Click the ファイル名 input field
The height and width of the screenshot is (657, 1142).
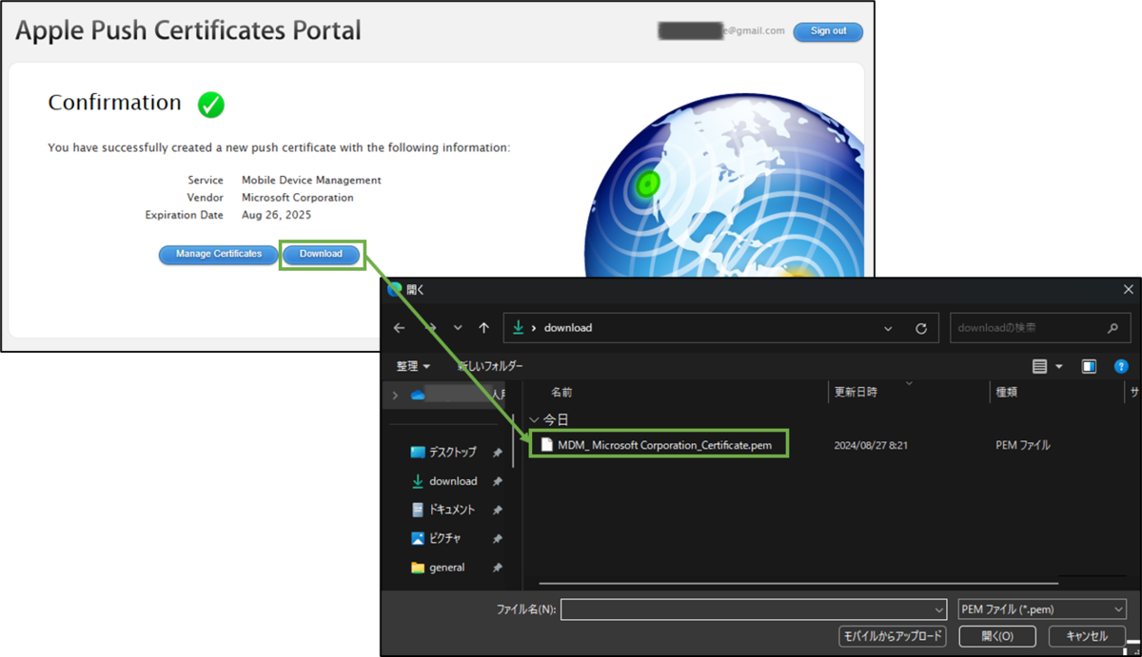coord(744,609)
